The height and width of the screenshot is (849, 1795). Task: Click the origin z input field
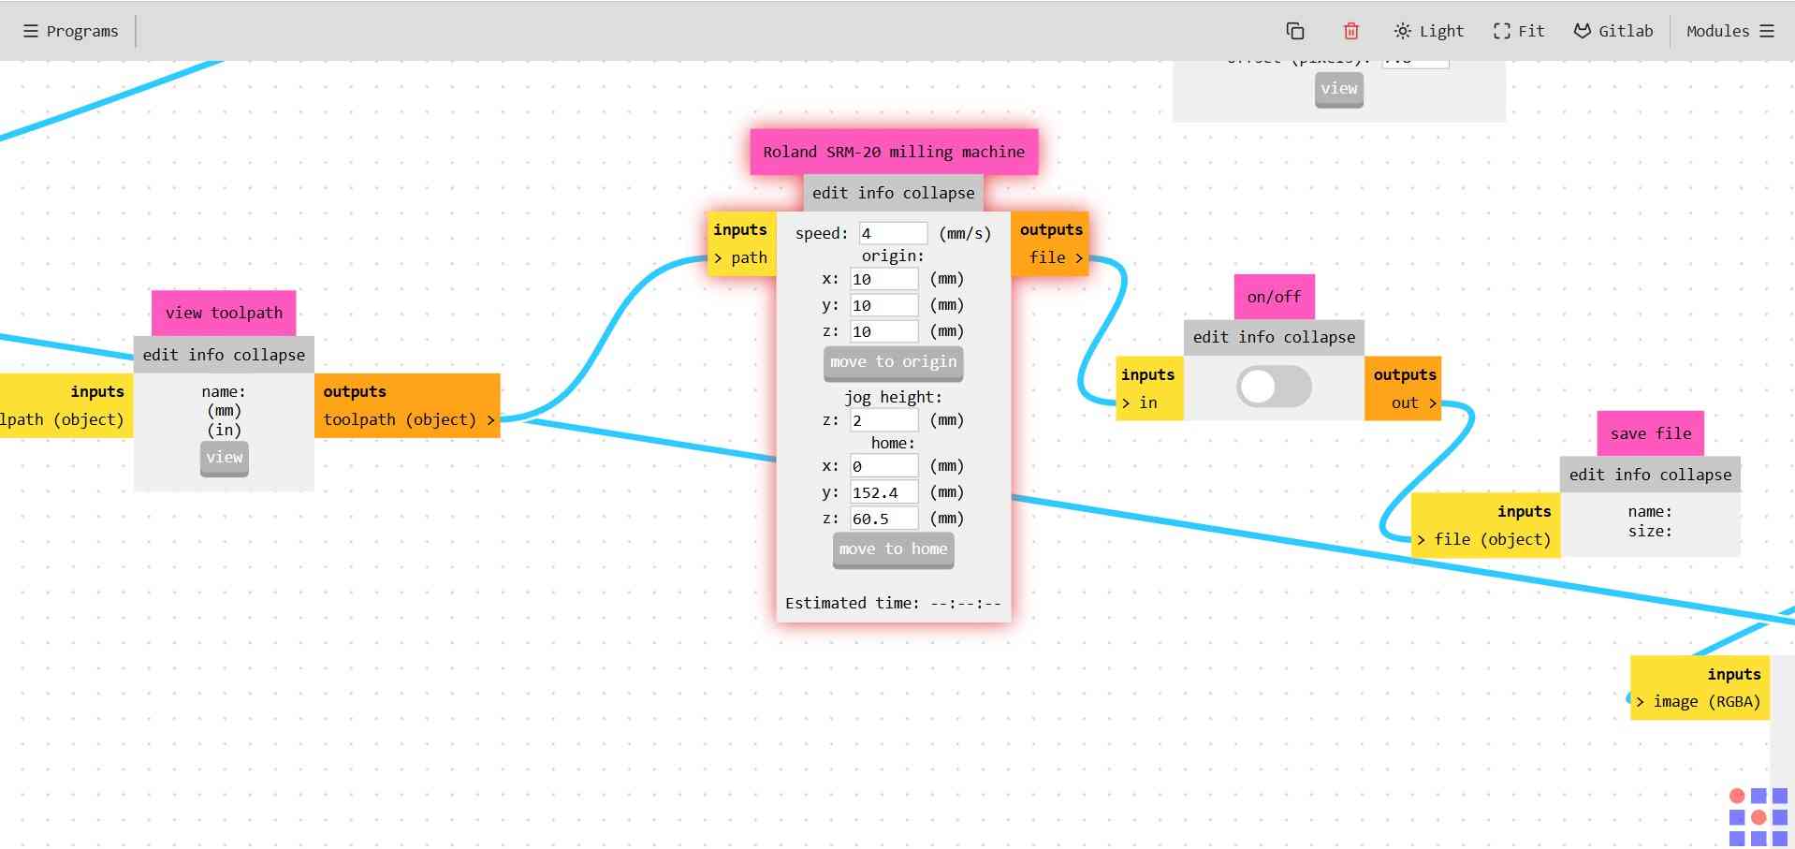tap(883, 331)
